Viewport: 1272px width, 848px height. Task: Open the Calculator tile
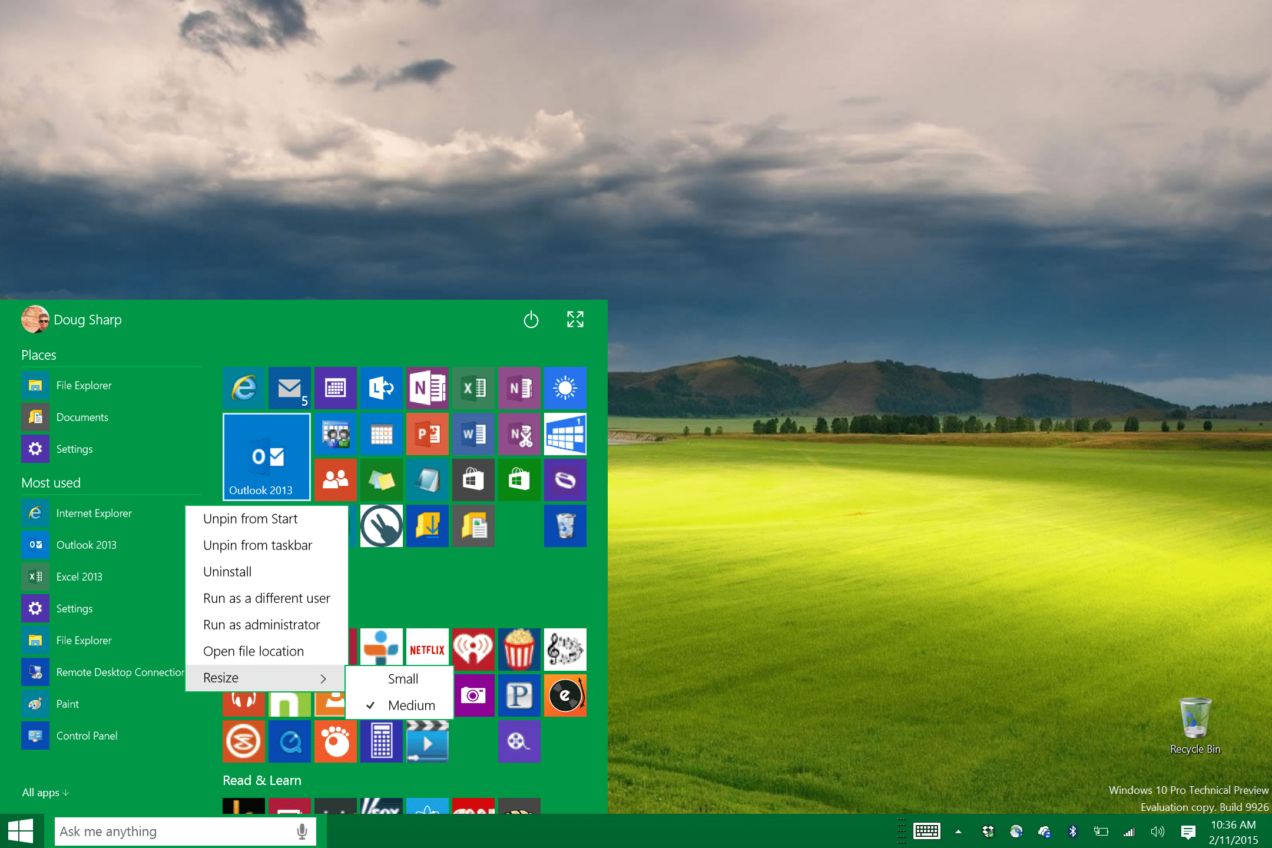[x=382, y=741]
